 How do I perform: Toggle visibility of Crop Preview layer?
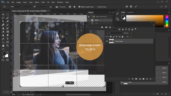[107, 41]
